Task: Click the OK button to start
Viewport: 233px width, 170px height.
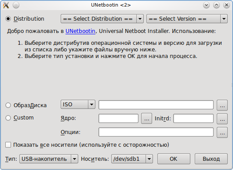Action: pos(174,159)
